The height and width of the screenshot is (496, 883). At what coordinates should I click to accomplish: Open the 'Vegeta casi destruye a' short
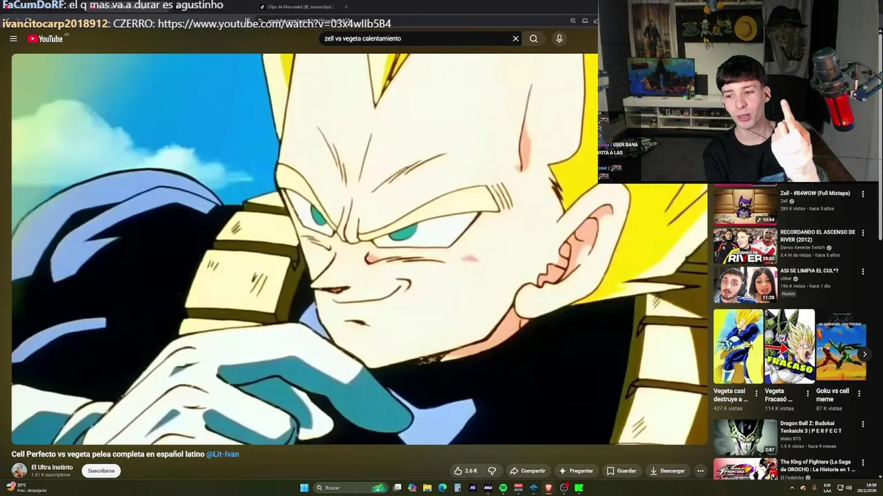click(x=738, y=346)
